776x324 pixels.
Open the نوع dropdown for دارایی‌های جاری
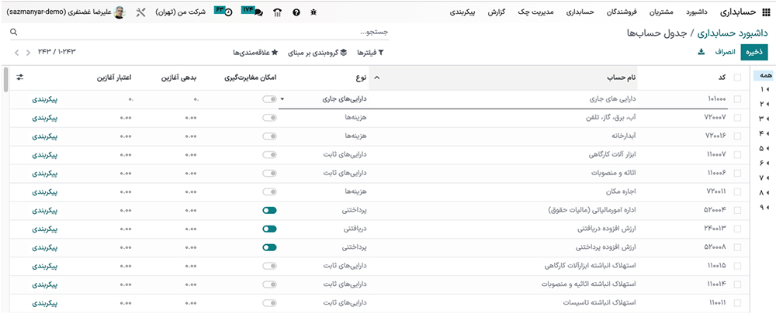click(282, 99)
